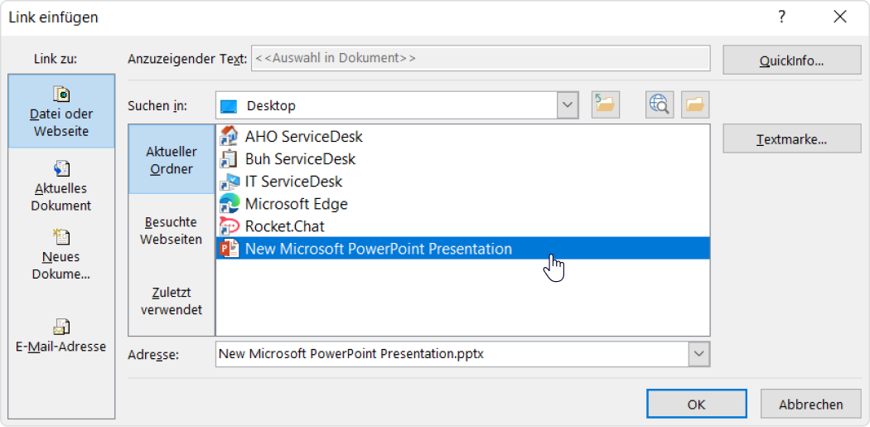
Task: Click the PowerPoint file icon
Action: coord(230,249)
